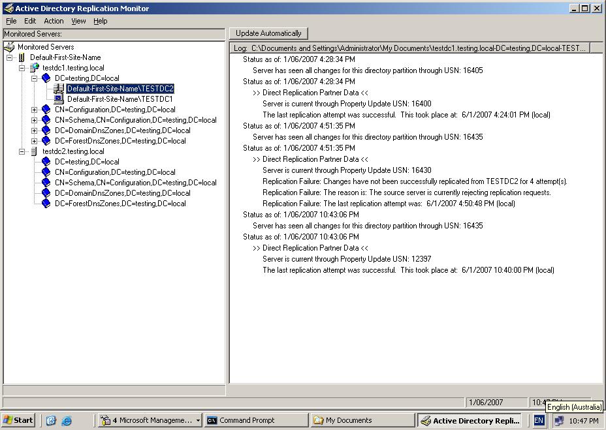The image size is (606, 430).
Task: Click the Monitored Servers root icon
Action: pyautogui.click(x=9, y=47)
